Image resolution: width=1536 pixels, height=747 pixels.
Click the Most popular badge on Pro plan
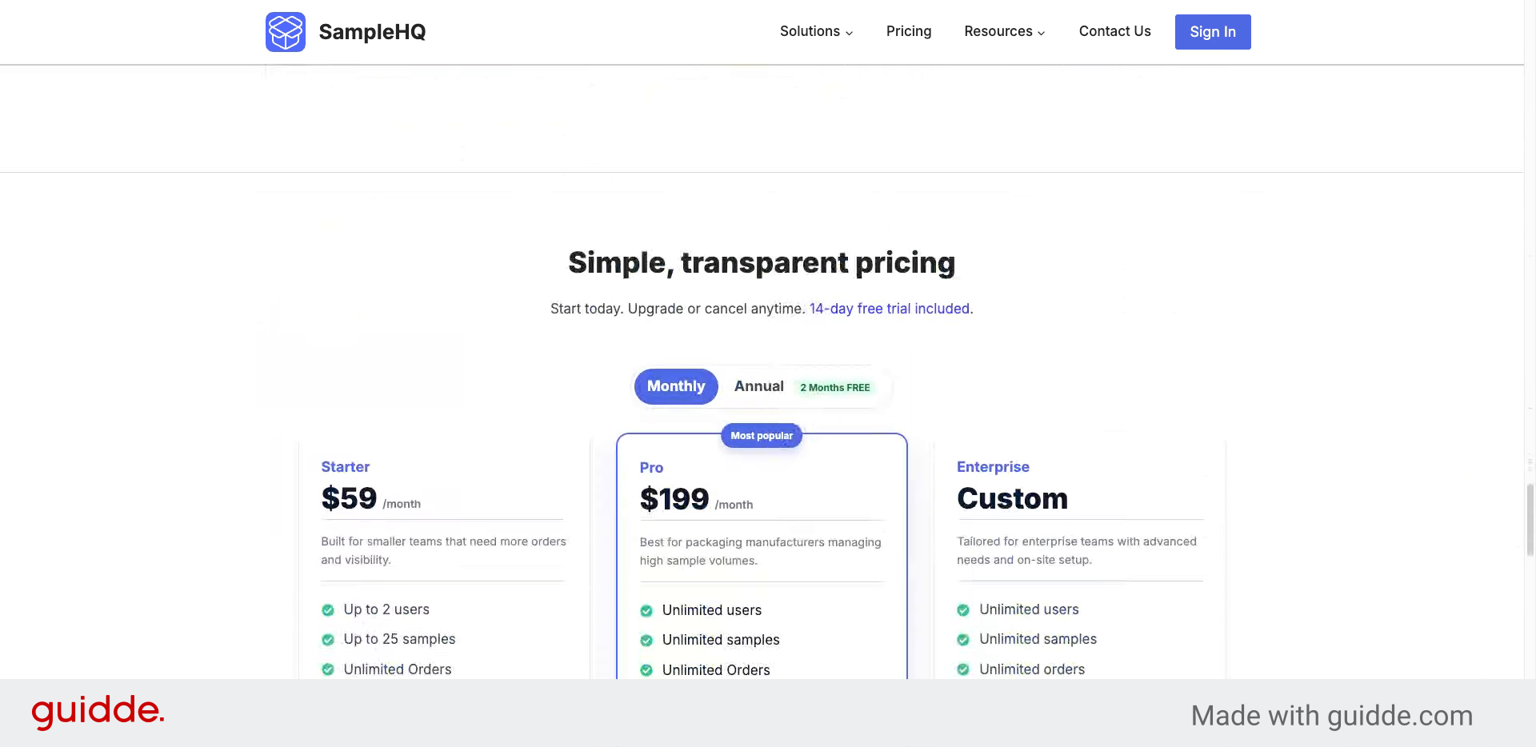tap(761, 436)
